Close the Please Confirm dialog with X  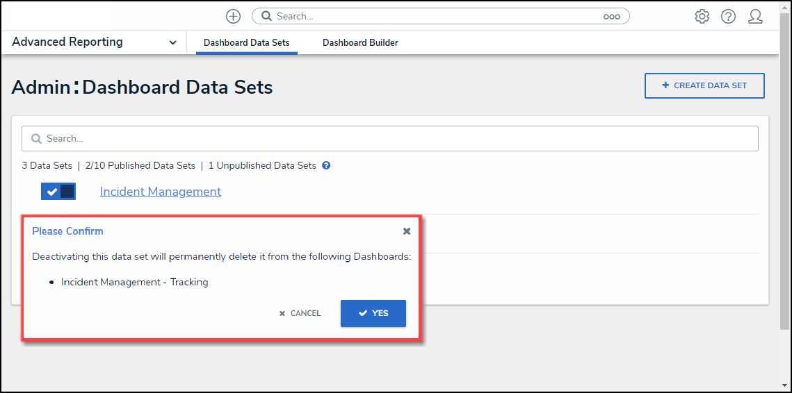point(407,231)
